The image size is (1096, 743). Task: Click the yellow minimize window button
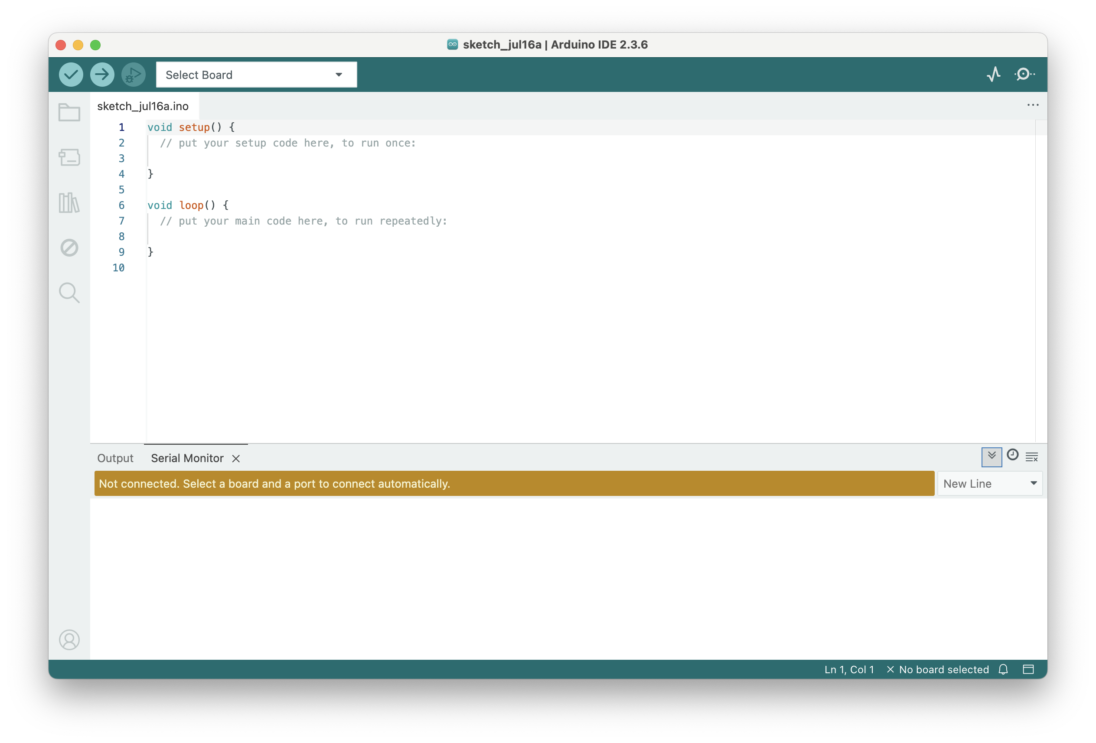pos(78,45)
